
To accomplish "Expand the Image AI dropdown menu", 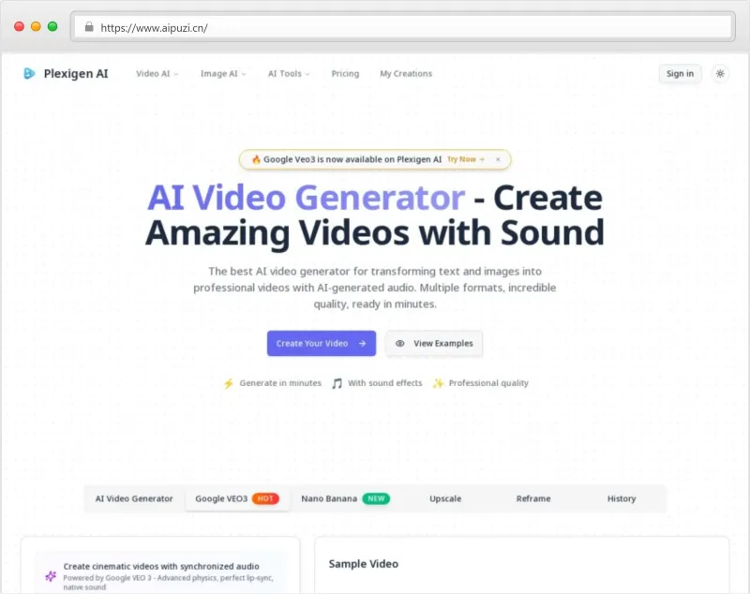I will 223,74.
